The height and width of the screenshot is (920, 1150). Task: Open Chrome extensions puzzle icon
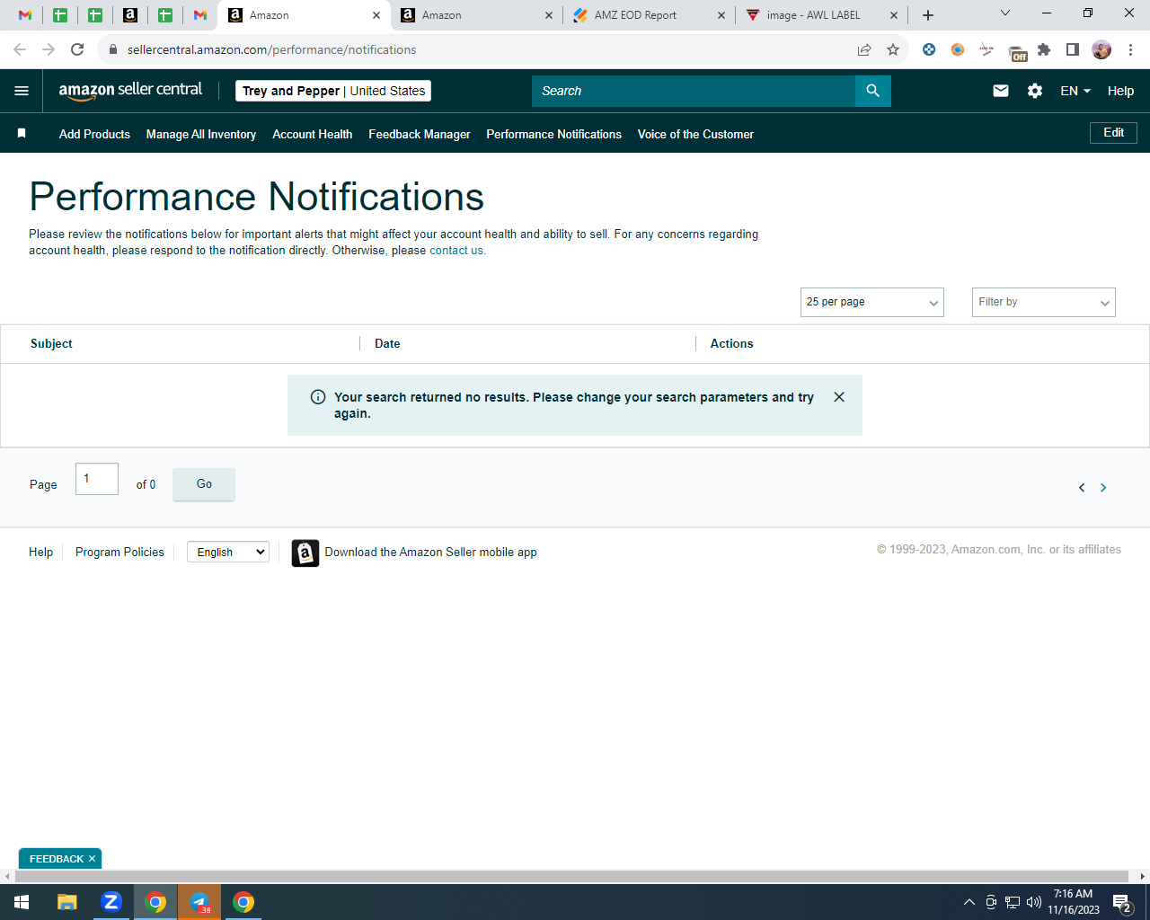click(x=1044, y=49)
